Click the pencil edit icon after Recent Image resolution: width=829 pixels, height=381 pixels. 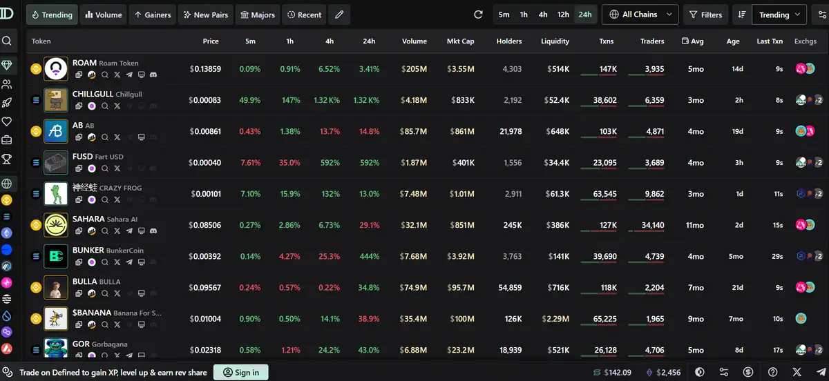tap(339, 14)
